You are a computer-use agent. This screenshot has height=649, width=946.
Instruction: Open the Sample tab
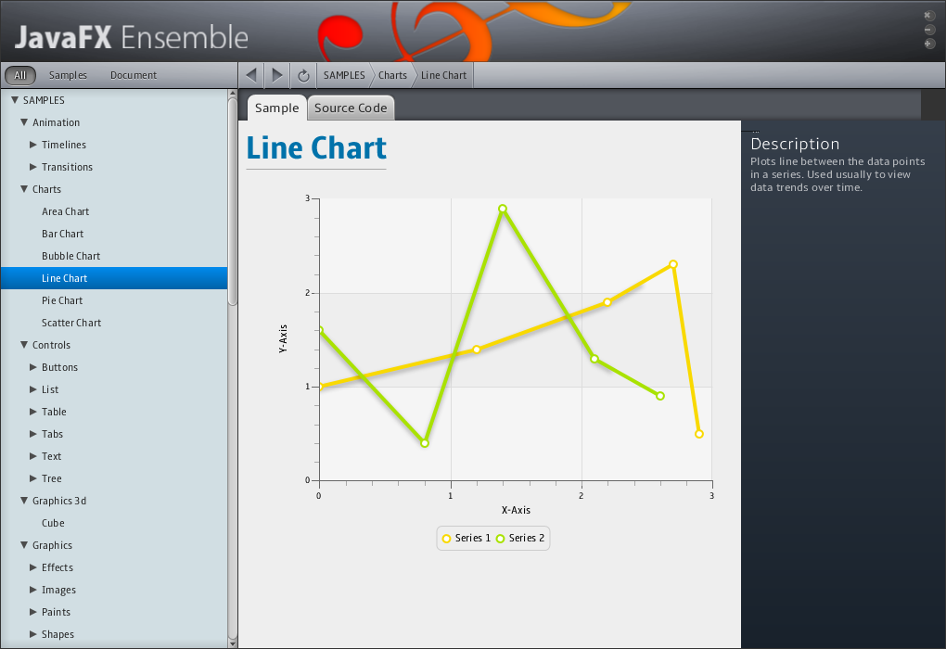click(x=277, y=108)
